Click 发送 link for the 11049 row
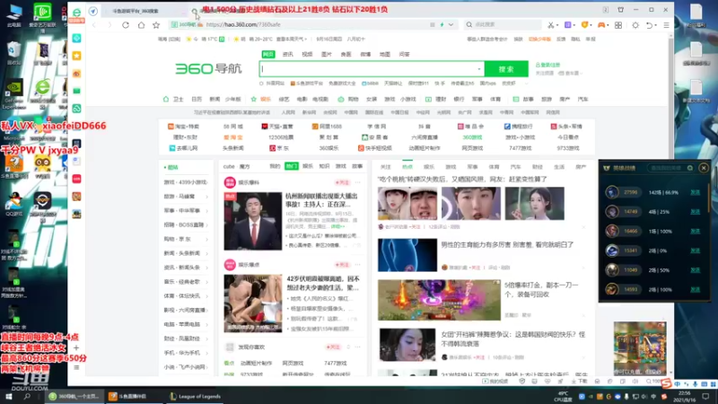 695,270
